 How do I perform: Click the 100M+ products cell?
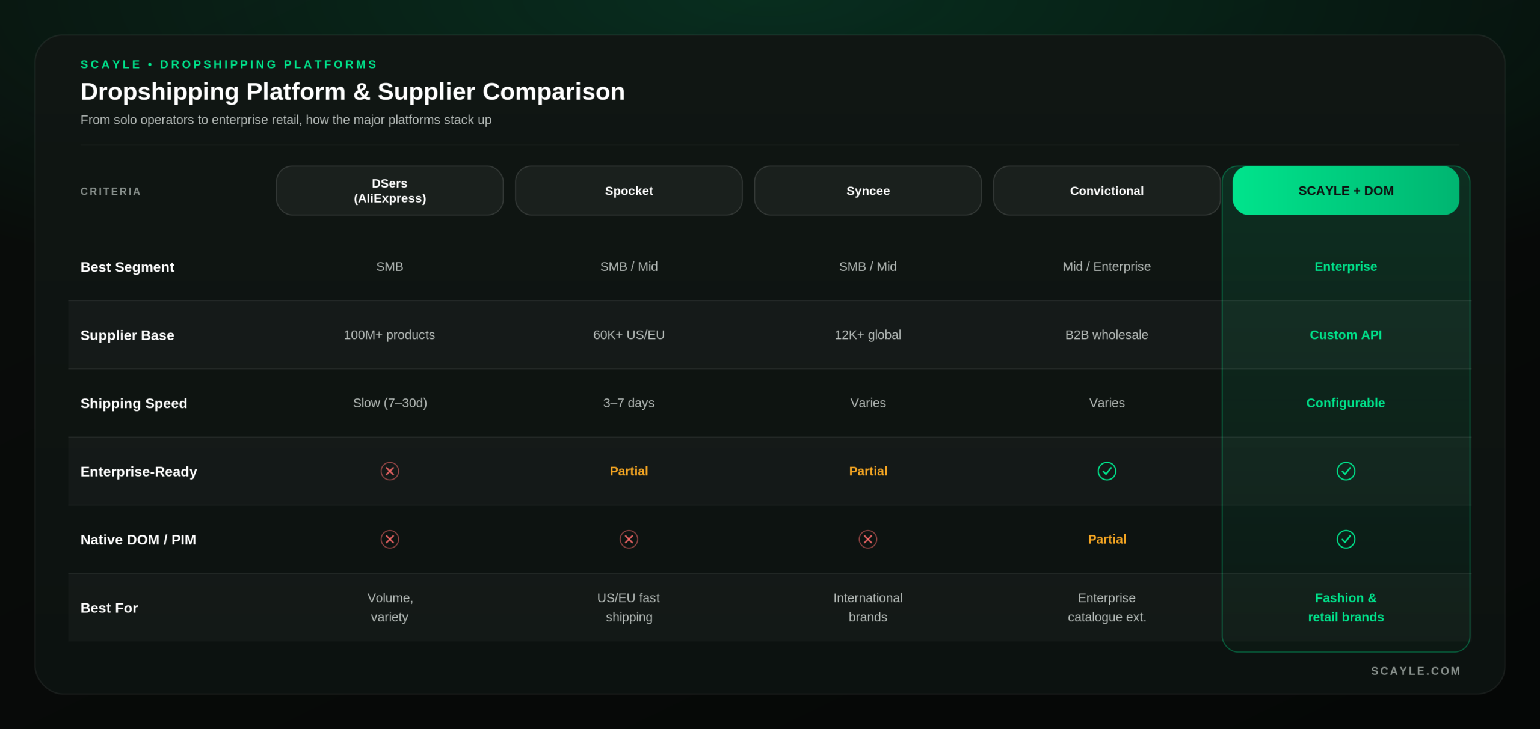(x=389, y=335)
